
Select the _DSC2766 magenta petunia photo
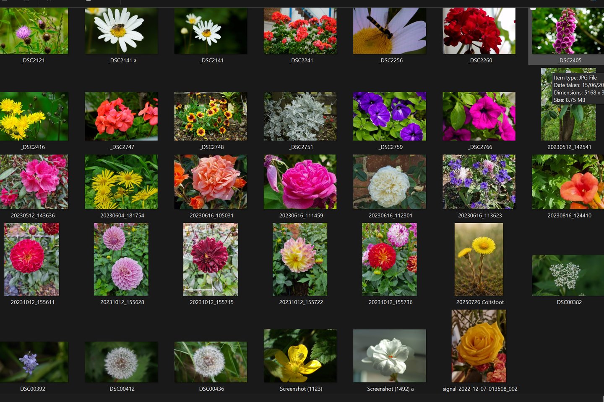[x=479, y=116]
